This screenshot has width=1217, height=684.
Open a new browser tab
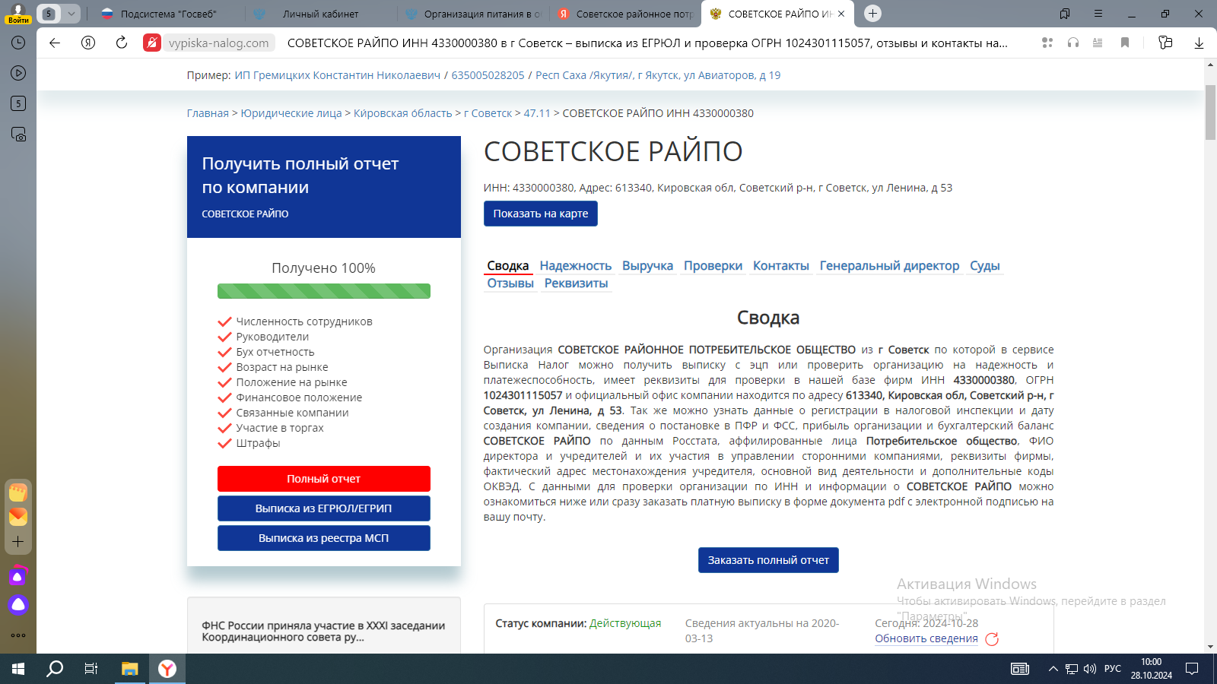coord(873,13)
